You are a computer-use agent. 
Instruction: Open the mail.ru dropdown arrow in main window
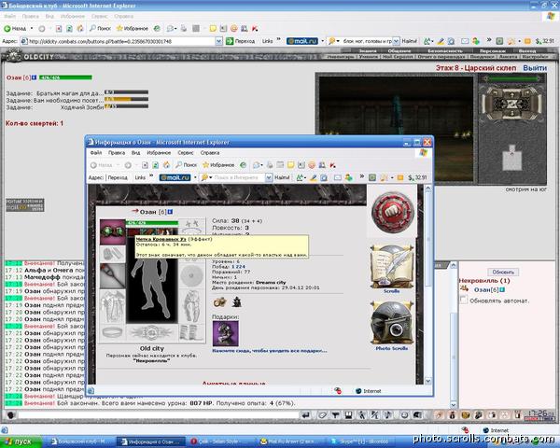pos(323,41)
